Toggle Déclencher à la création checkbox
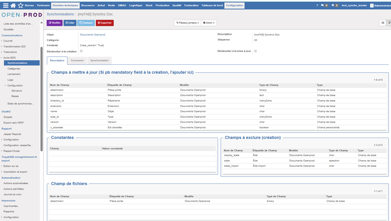Viewport: 391px width, 221px height. coord(81,51)
